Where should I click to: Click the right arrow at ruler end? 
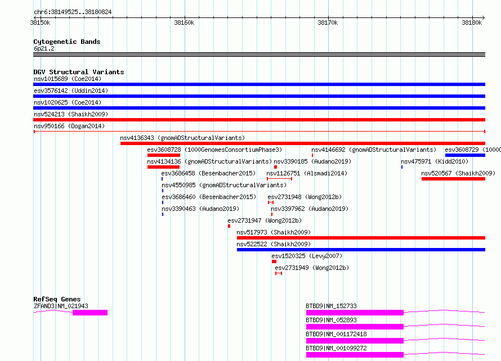tap(483, 17)
